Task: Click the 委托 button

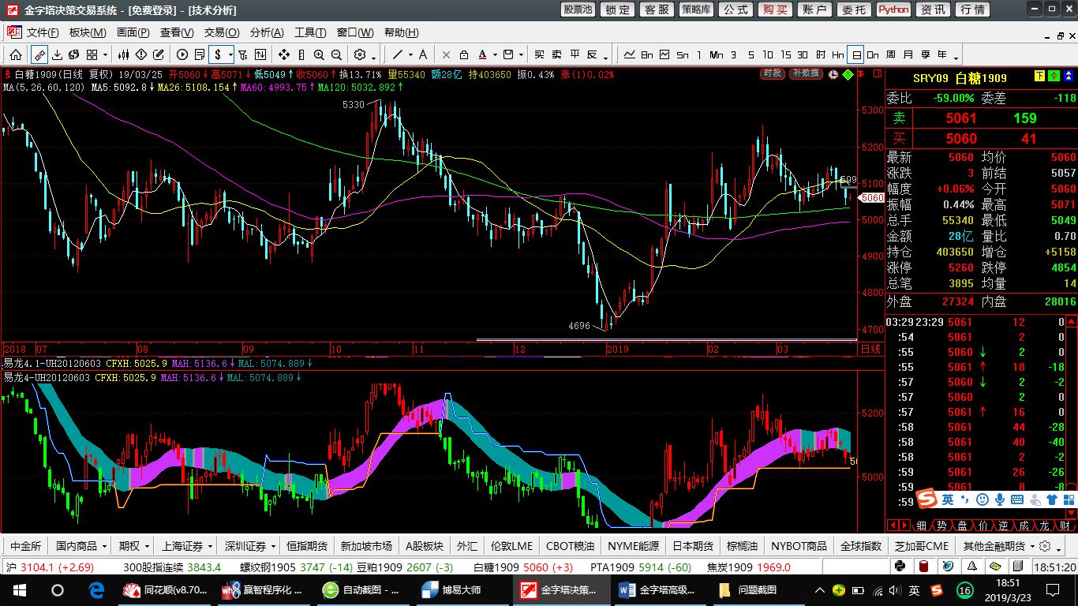Action: pos(854,9)
